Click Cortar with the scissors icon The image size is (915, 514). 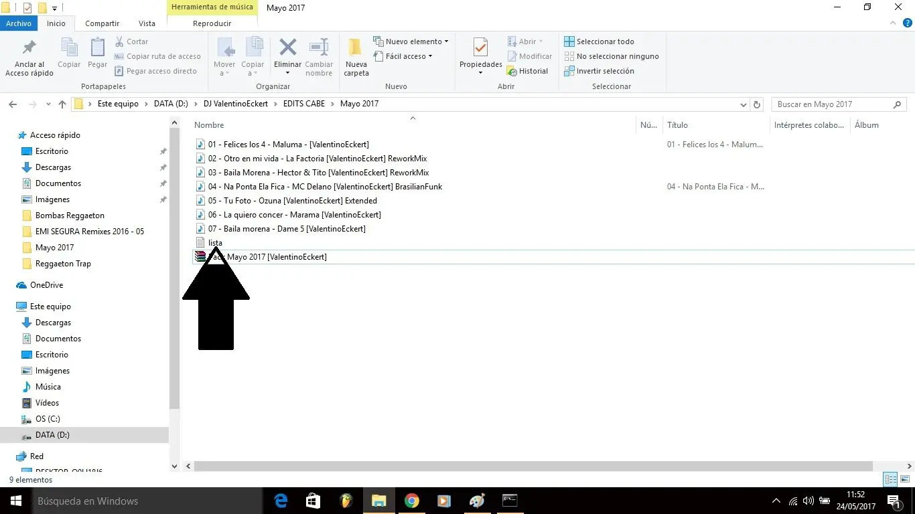(131, 41)
